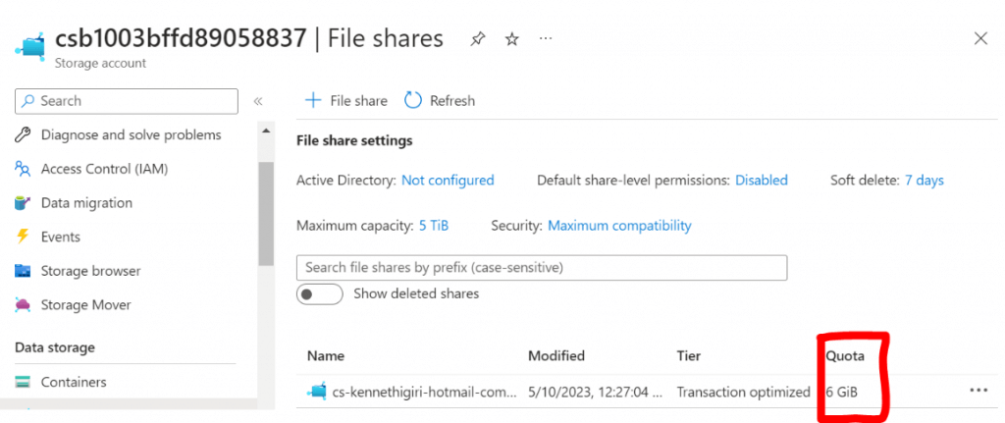Click the add File share button
The width and height of the screenshot is (1005, 423).
(346, 100)
